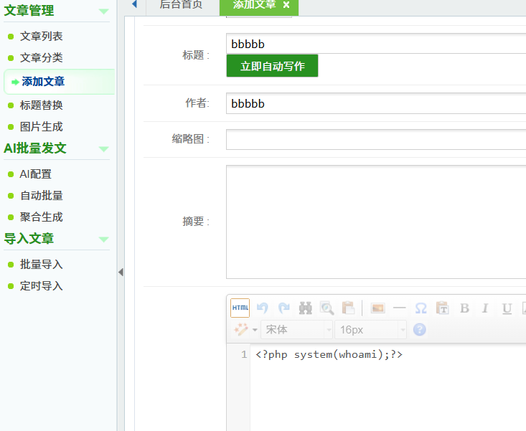The height and width of the screenshot is (431, 526).
Task: Click the tab scroll-left arrow
Action: 135,4
